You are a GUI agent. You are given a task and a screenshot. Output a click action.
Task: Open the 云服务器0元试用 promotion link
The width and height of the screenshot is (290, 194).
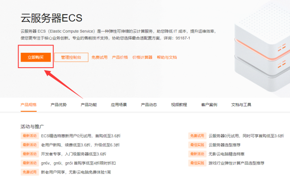click(246, 136)
